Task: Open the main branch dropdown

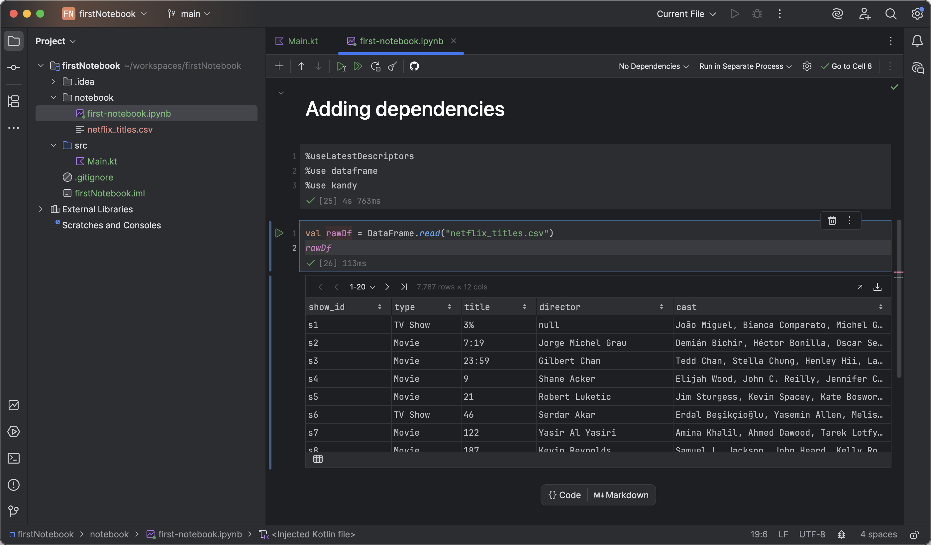Action: [x=188, y=14]
